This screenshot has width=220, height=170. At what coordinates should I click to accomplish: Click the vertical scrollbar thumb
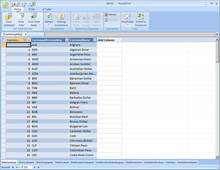(x=217, y=52)
